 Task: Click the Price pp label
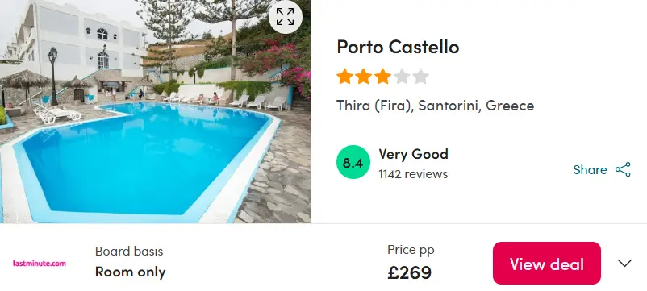[x=411, y=250]
